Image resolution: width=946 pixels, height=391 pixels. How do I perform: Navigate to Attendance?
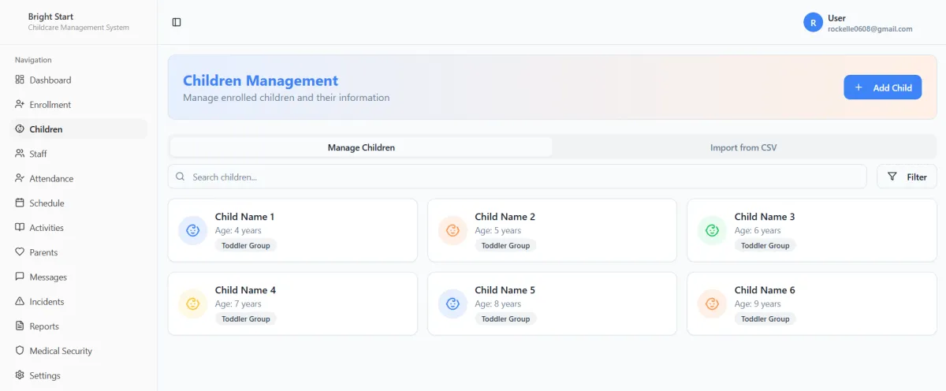click(x=78, y=178)
